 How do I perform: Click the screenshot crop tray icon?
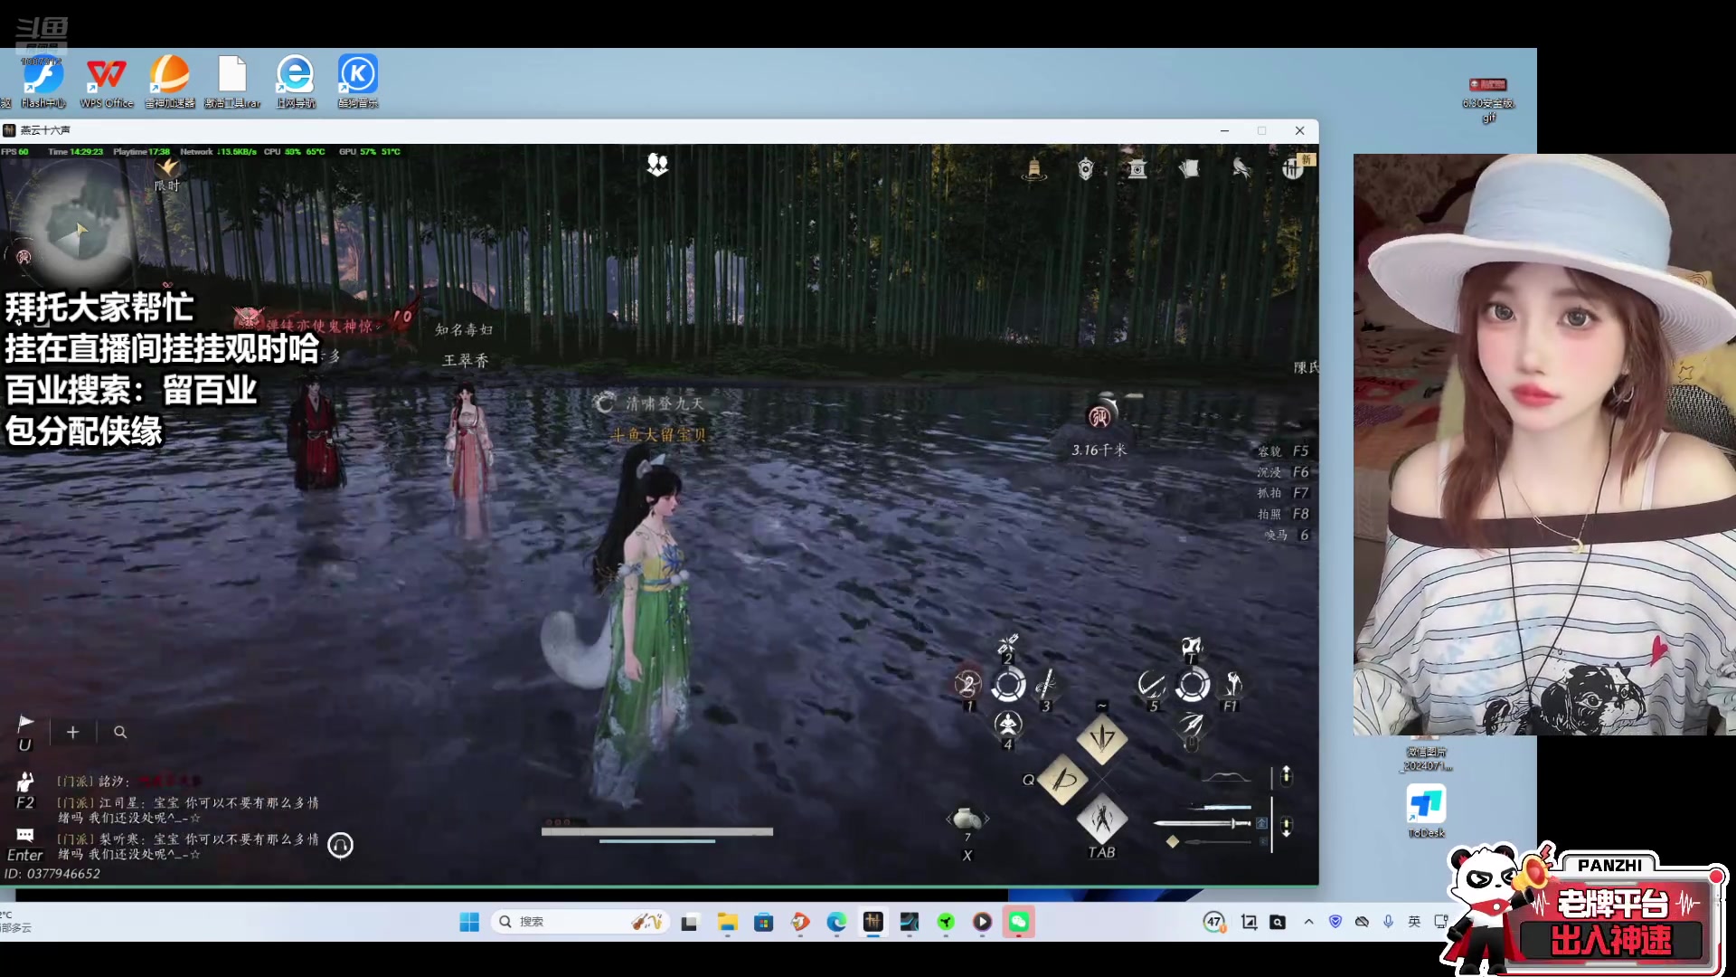point(1250,922)
